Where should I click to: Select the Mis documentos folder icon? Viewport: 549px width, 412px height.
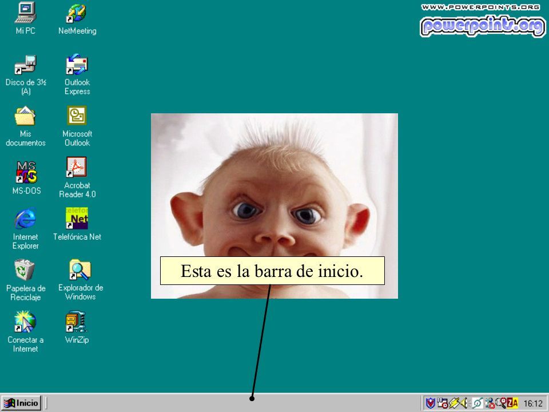click(x=25, y=126)
